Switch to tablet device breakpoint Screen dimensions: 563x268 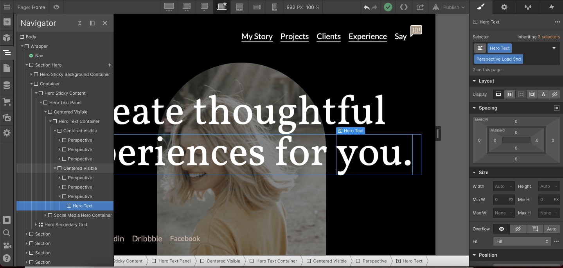(x=239, y=7)
